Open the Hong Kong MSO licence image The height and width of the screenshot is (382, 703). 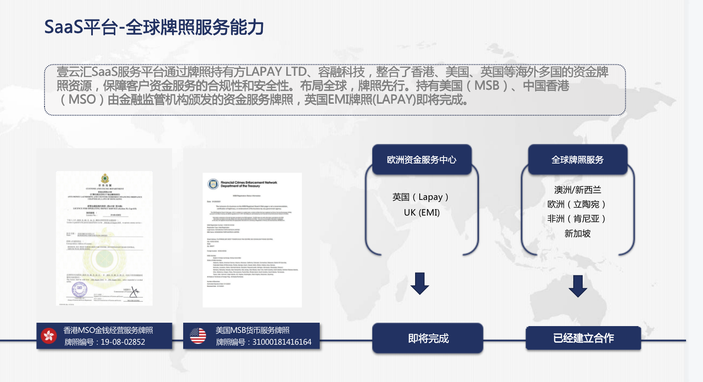pos(104,238)
